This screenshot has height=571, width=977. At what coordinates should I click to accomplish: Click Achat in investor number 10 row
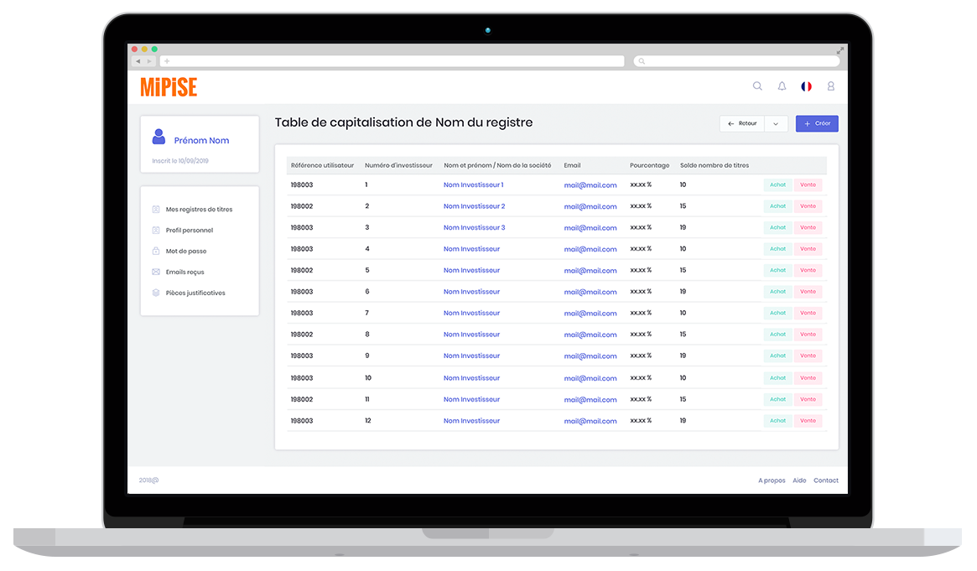(x=777, y=378)
